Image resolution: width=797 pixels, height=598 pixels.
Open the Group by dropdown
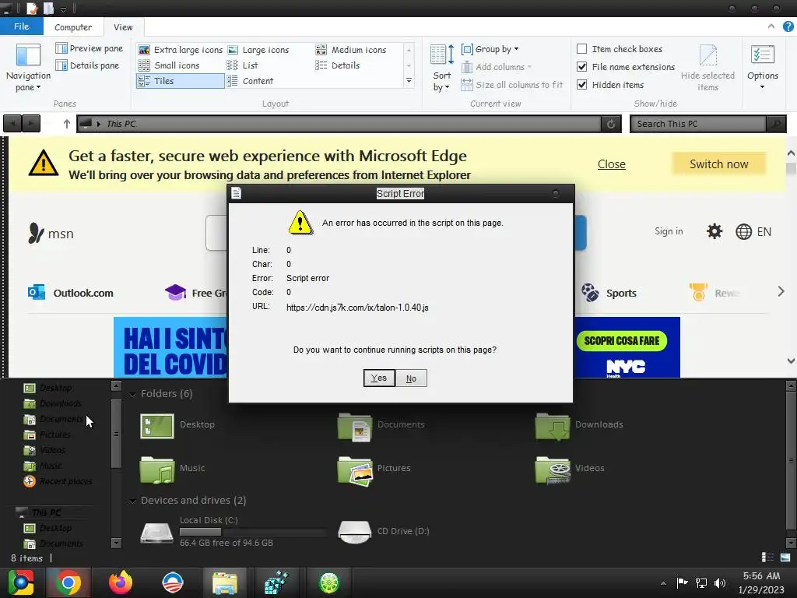click(x=490, y=49)
